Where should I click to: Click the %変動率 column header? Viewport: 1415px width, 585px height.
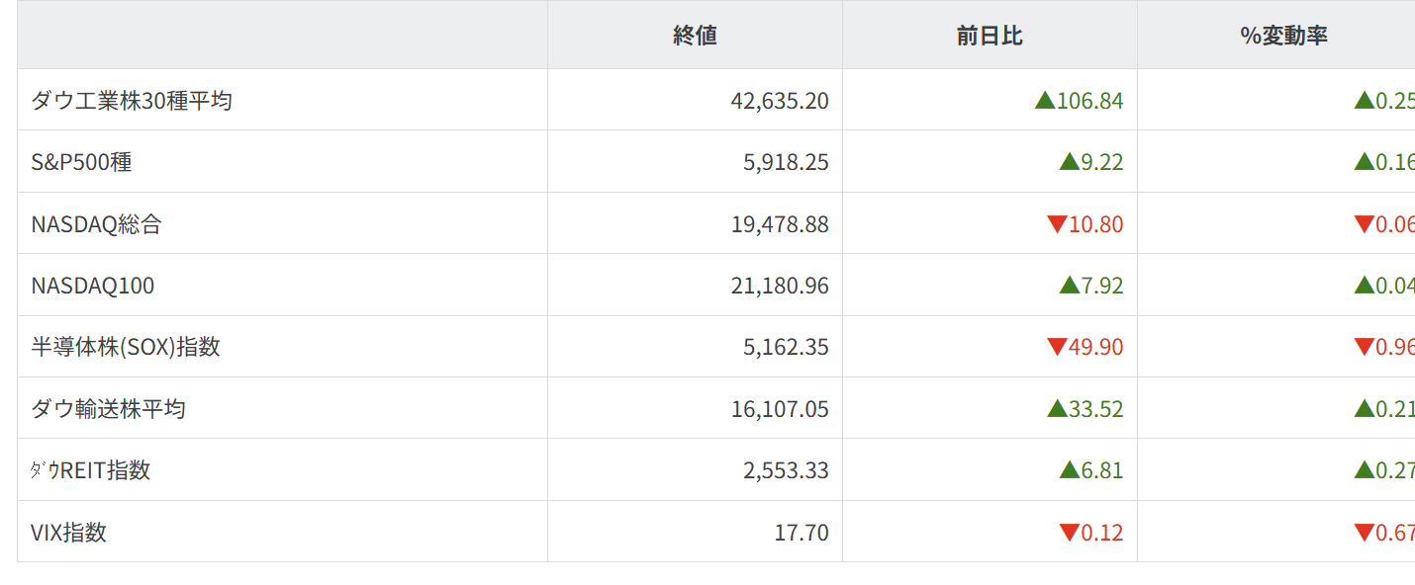coord(1283,36)
